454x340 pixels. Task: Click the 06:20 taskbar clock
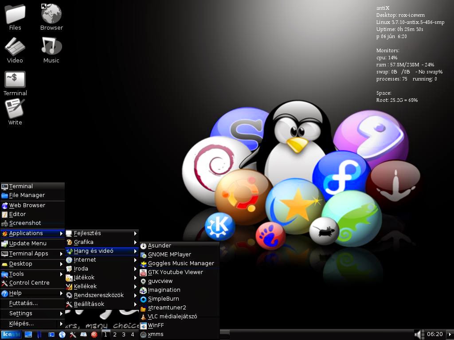[x=434, y=334]
